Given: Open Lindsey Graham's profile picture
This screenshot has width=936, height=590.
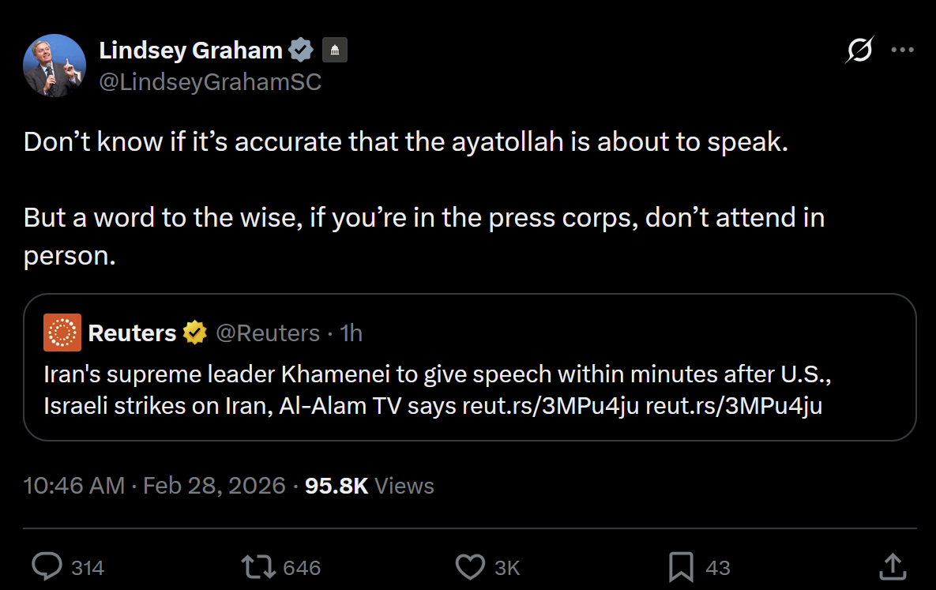Looking at the screenshot, I should pos(55,66).
